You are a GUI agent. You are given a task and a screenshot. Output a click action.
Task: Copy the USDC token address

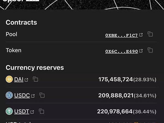[42, 95]
